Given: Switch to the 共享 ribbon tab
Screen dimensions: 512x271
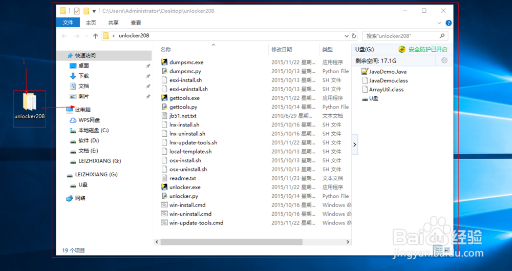Looking at the screenshot, I should coord(113,23).
